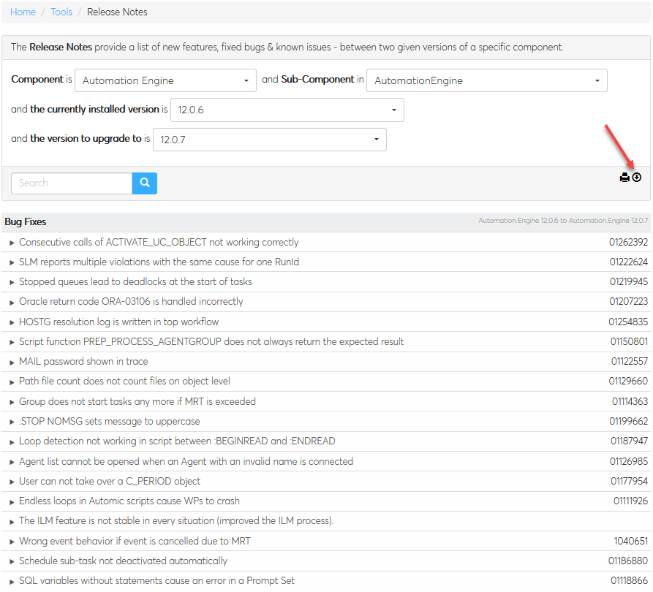653x592 pixels.
Task: Go to Home breadcrumb link
Action: tap(23, 12)
